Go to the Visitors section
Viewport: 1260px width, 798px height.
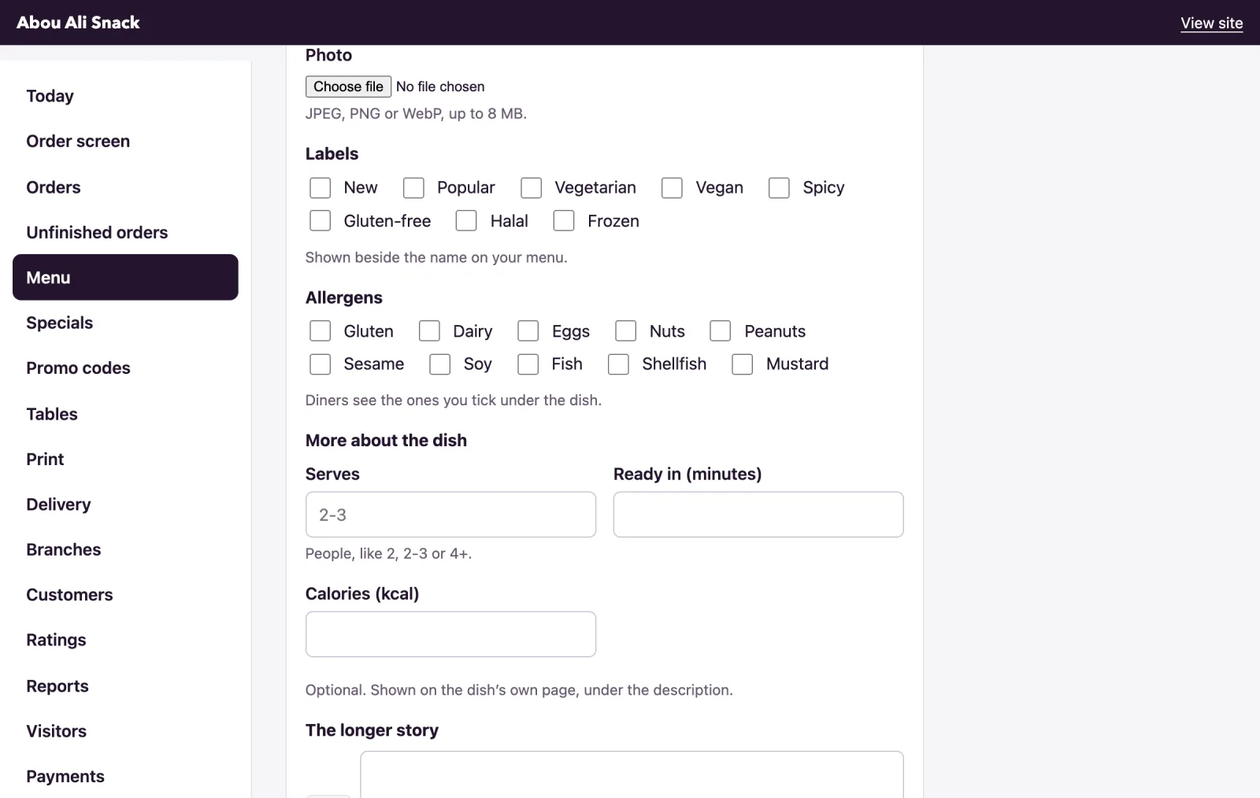(x=125, y=731)
